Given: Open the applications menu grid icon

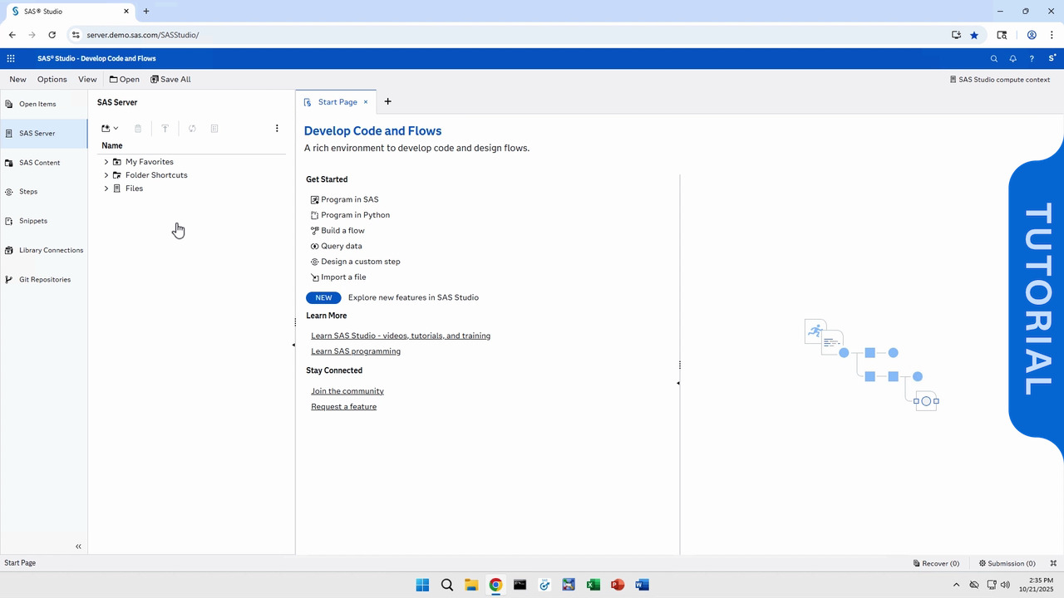Looking at the screenshot, I should pos(11,58).
